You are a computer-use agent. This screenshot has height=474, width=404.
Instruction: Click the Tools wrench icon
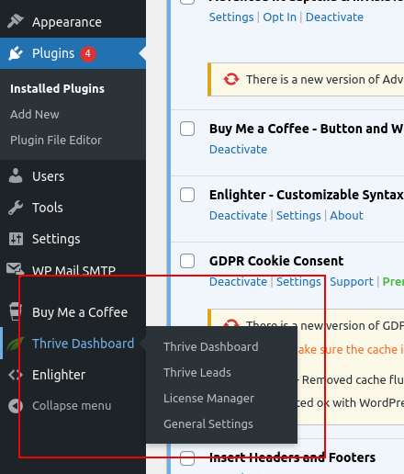coord(16,208)
